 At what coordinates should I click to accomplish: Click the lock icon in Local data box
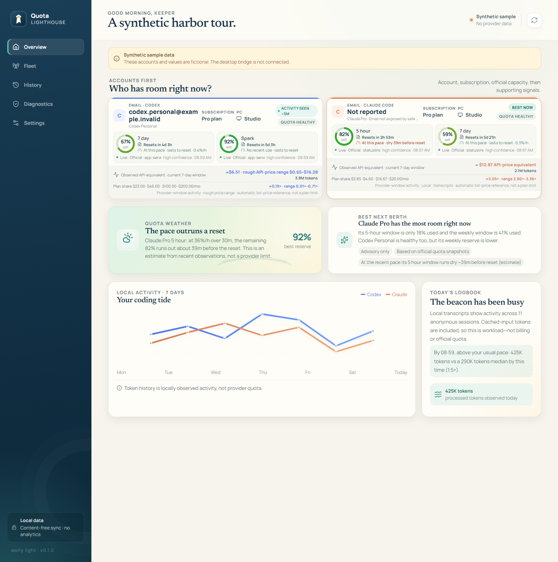pos(14,528)
